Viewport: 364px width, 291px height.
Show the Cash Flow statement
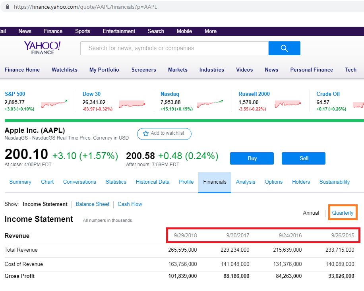[130, 204]
